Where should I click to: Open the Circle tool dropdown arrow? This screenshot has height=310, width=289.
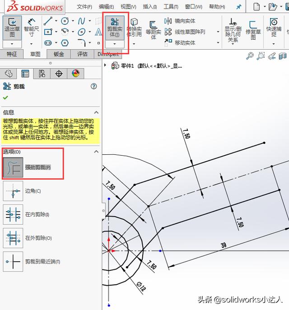click(x=73, y=21)
